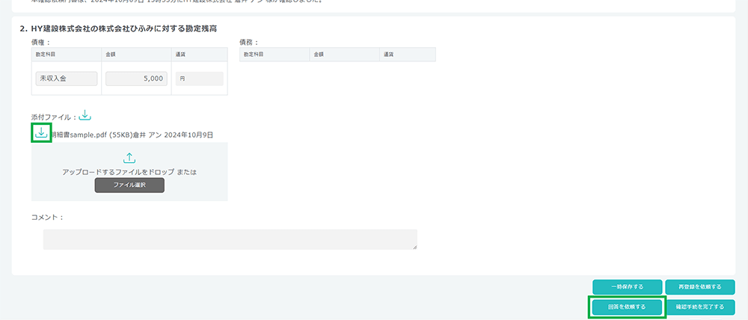Click the 回答を依頼する button
This screenshot has width=748, height=320.
tap(628, 307)
